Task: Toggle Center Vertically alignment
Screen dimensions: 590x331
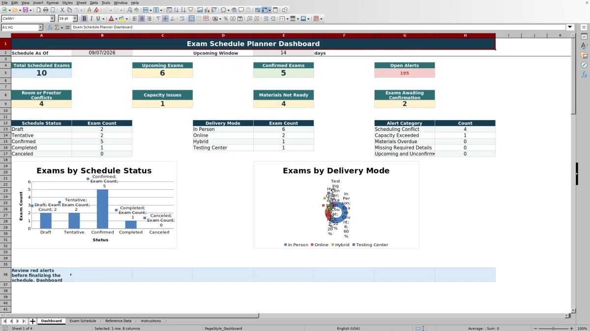Action: point(165,19)
